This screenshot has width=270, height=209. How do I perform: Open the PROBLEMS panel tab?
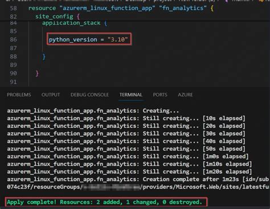[x=19, y=95]
